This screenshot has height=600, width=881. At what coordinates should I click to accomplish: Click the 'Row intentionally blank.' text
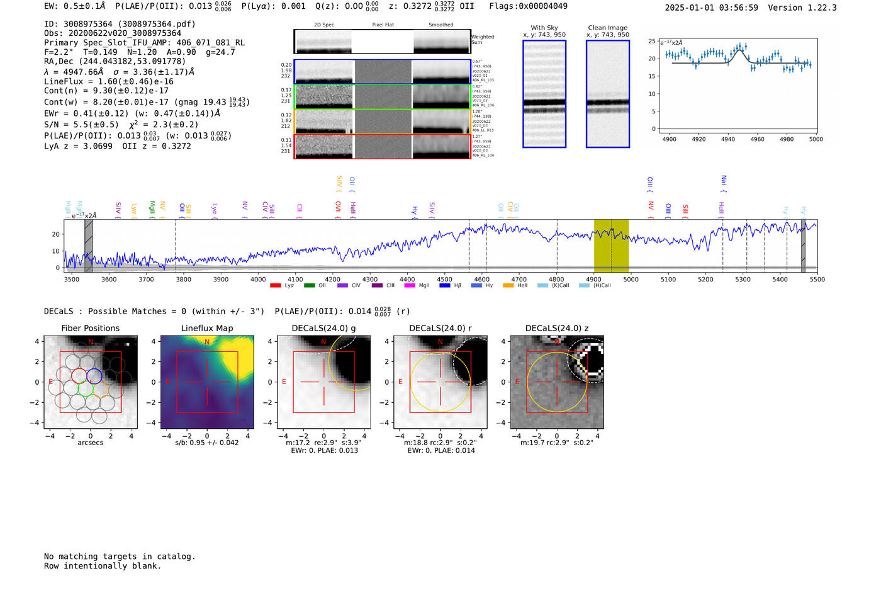(x=103, y=566)
